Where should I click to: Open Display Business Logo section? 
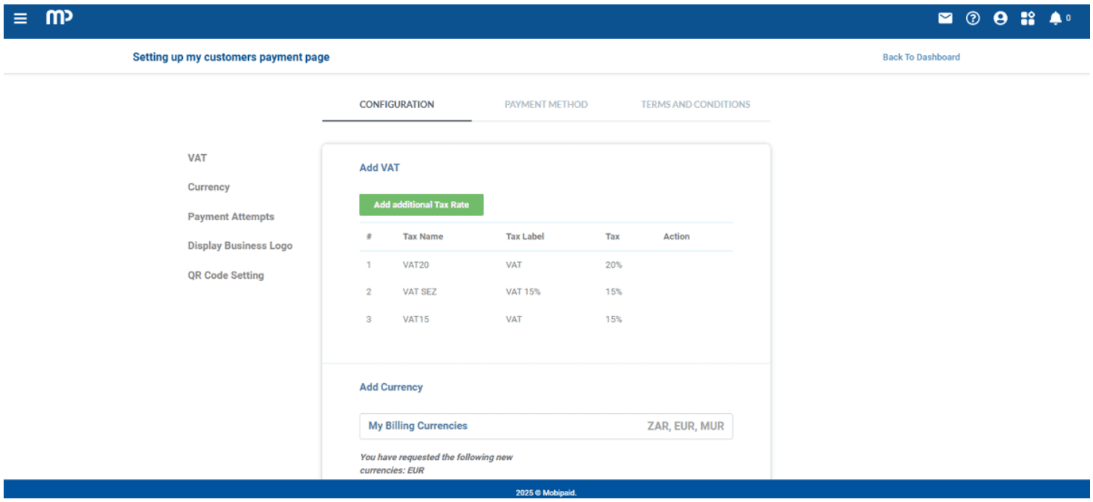[x=240, y=246]
